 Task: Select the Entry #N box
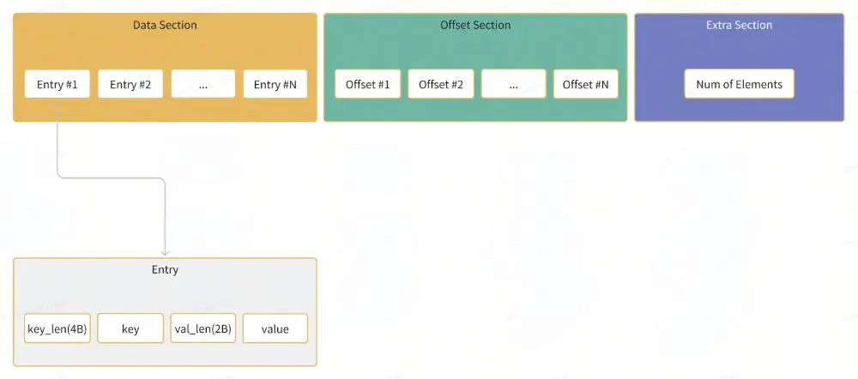tap(275, 84)
